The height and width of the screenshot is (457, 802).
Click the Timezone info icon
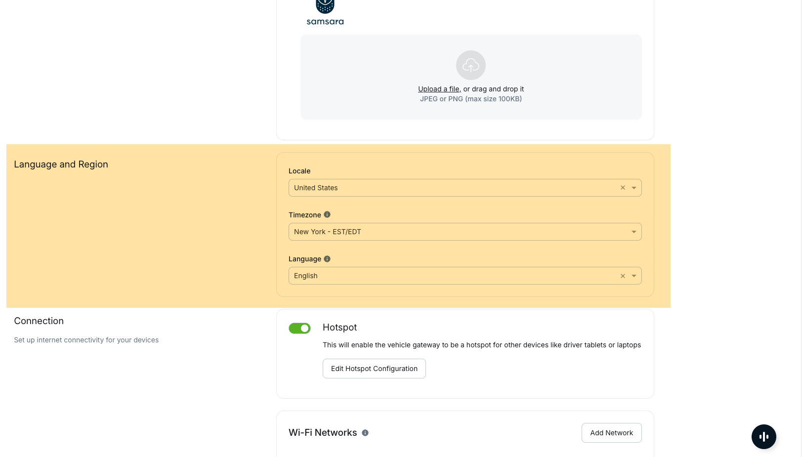coord(327,215)
